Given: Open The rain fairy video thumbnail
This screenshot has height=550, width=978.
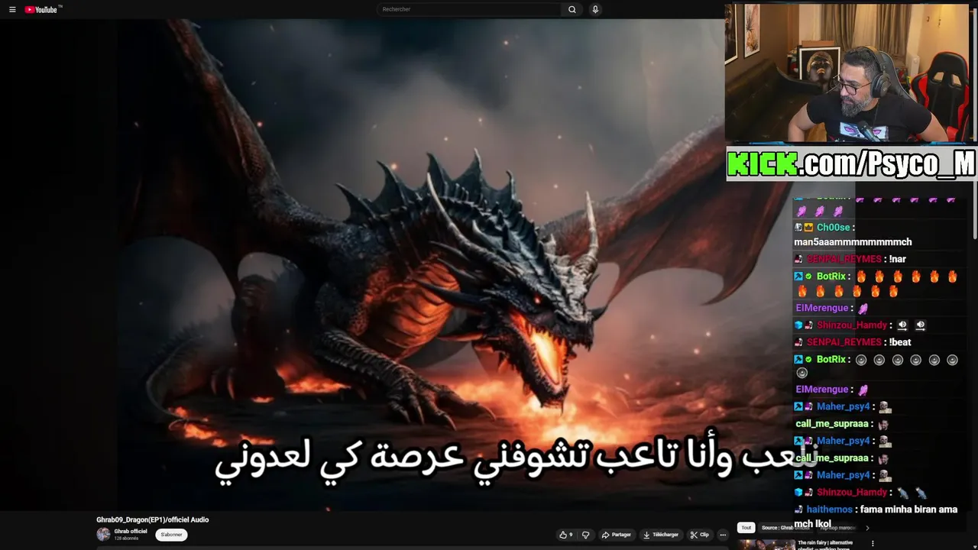Looking at the screenshot, I should [x=766, y=545].
